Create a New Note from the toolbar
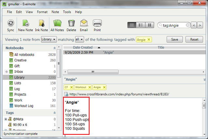This screenshot has width=208, height=139. pos(25,25)
